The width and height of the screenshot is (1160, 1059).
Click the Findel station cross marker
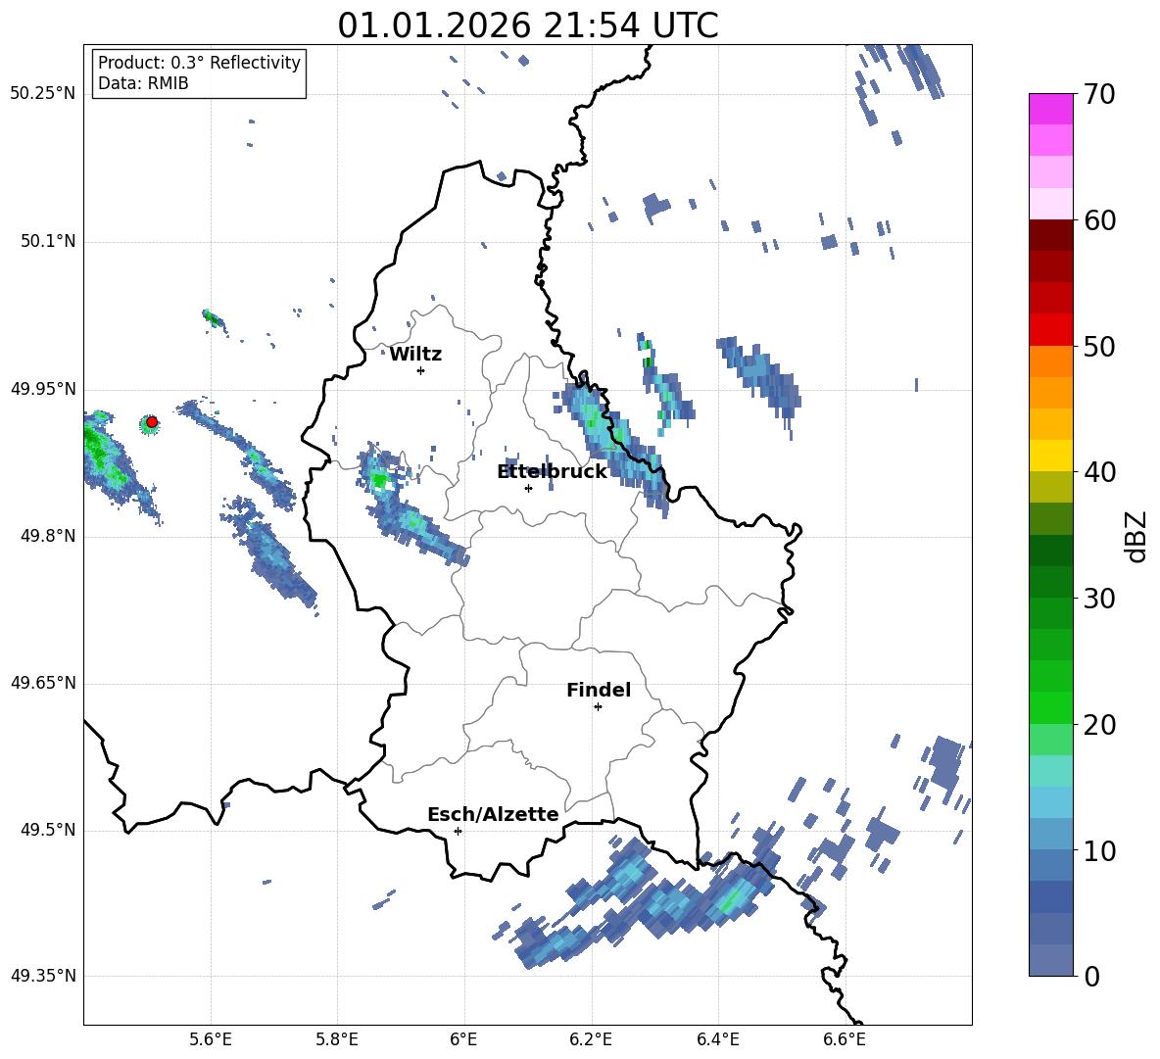pyautogui.click(x=598, y=707)
